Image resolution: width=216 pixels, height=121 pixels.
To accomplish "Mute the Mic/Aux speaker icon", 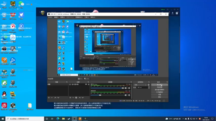I will coord(126,88).
